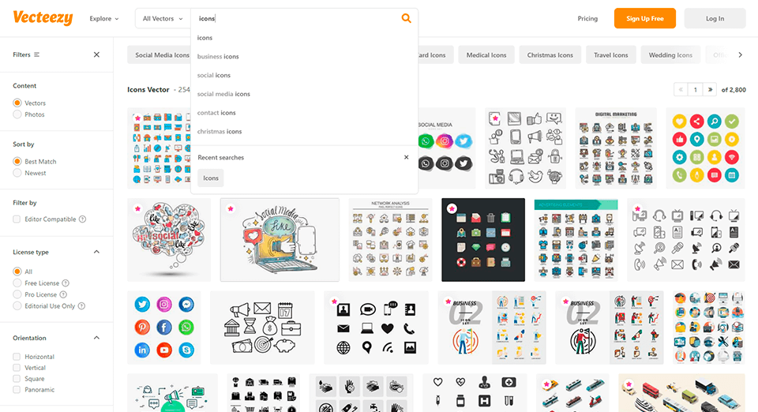The width and height of the screenshot is (758, 412).
Task: Go to next page of results
Action: 710,90
